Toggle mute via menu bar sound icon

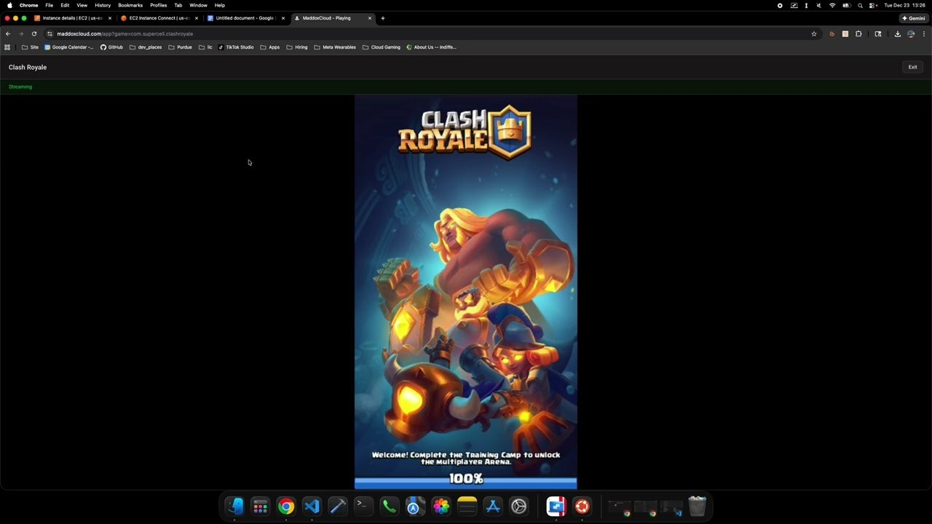819,5
